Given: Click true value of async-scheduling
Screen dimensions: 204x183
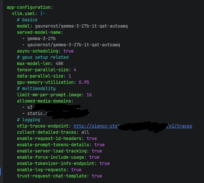Looking at the screenshot, I should coord(68,51).
